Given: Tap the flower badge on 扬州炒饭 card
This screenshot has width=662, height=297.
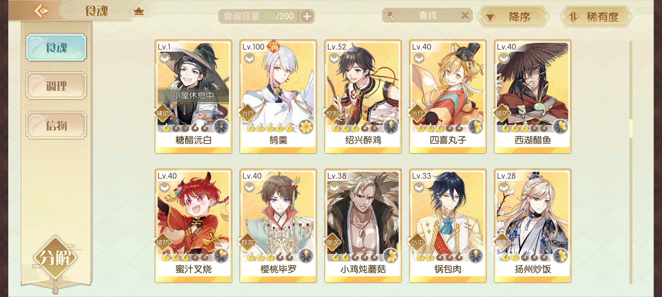Looking at the screenshot, I should (560, 255).
